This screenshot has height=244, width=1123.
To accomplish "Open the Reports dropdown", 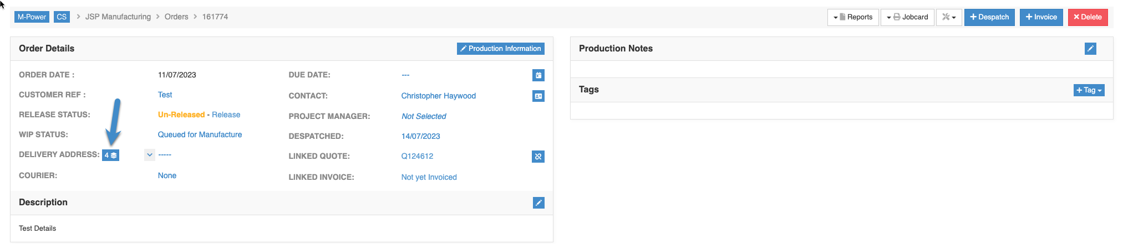I will tap(853, 17).
